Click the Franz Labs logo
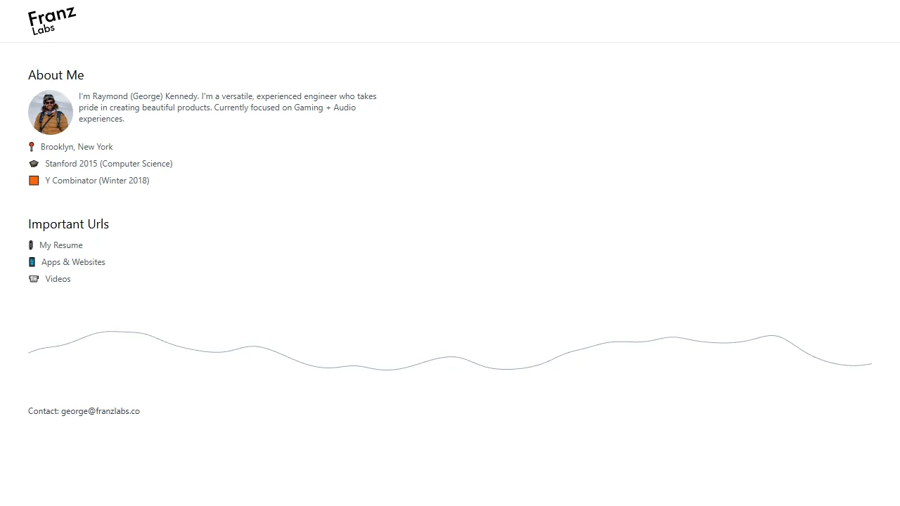Viewport: 900px width, 506px height. [51, 20]
